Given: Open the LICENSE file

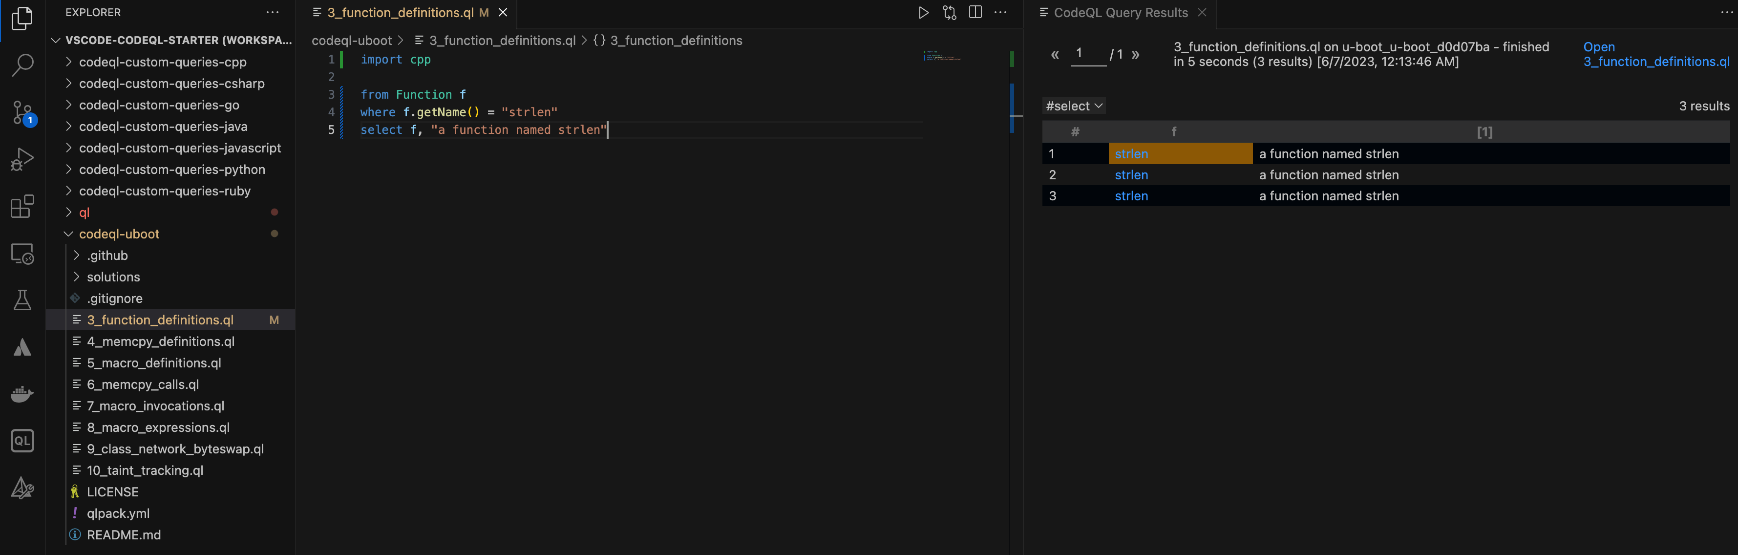Looking at the screenshot, I should click(x=113, y=492).
